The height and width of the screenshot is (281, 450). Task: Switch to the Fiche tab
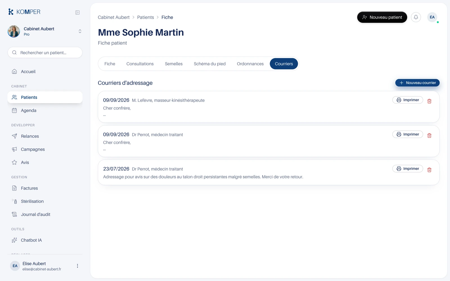coord(110,64)
